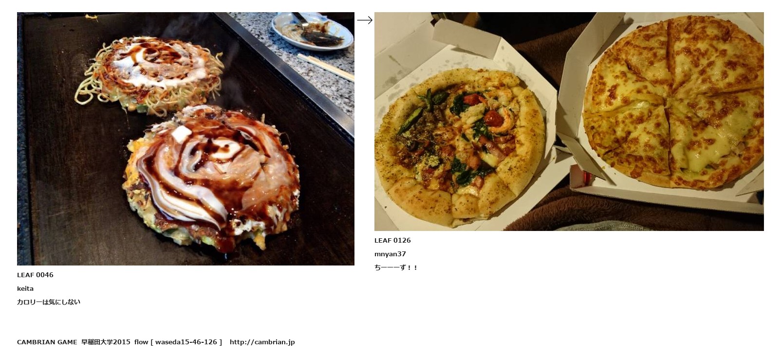The height and width of the screenshot is (354, 781).
Task: Click the caption ちーーーず!!
Action: (396, 267)
